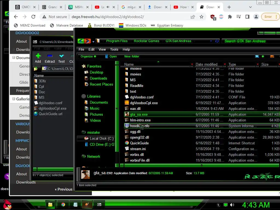Viewport: 280px width, 210px height.
Task: Click the Add button in 7-Zip toolbar
Action: [x=38, y=58]
